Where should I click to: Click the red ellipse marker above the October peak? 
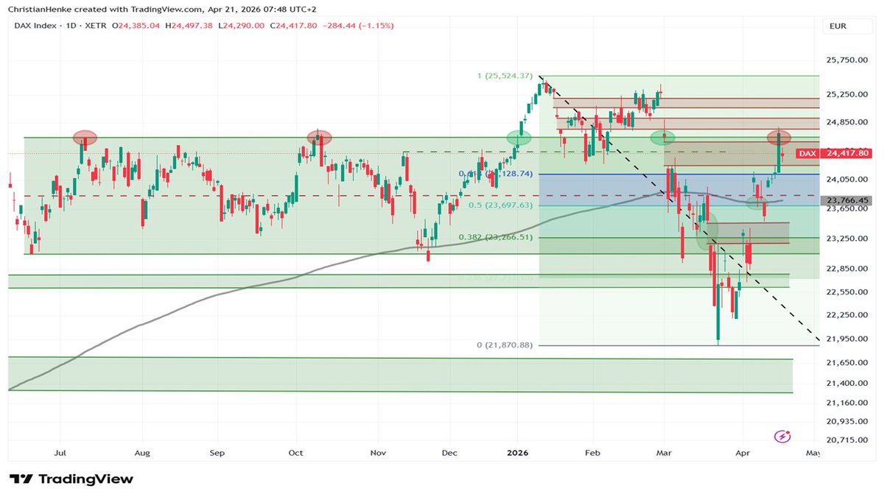[x=318, y=136]
